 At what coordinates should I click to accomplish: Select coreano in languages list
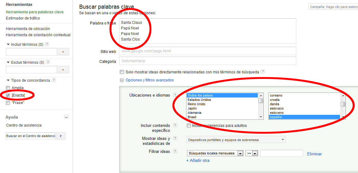point(305,95)
